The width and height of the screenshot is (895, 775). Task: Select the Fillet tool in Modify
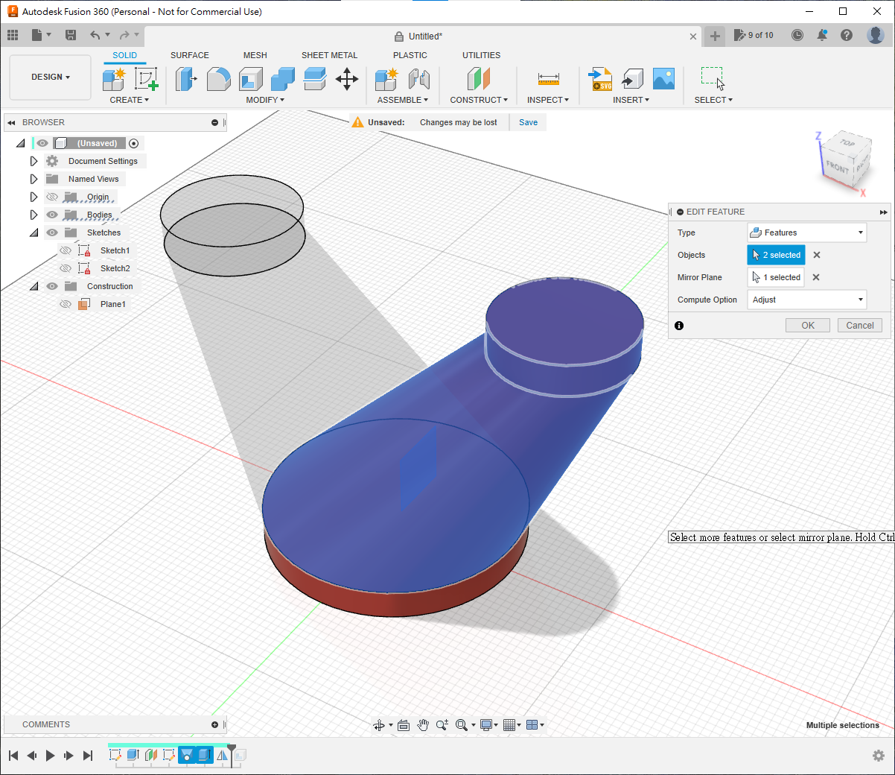click(218, 79)
